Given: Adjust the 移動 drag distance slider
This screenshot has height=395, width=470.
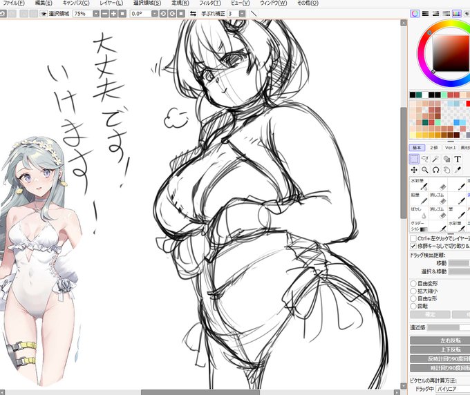Looking at the screenshot, I should [459, 263].
